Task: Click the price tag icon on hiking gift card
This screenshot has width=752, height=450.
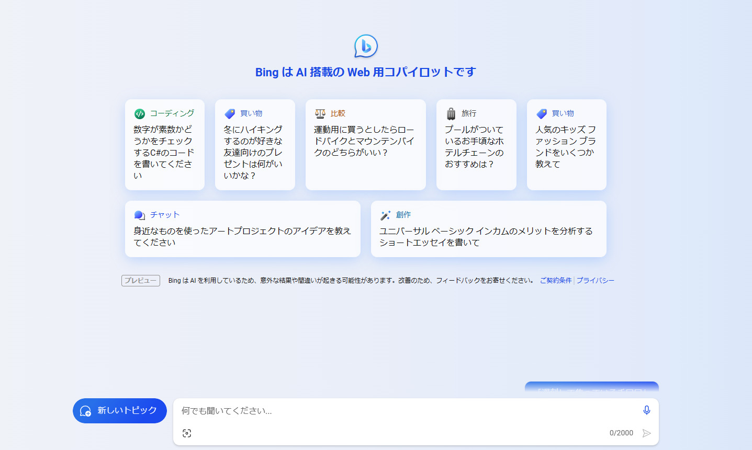Action: coord(230,113)
